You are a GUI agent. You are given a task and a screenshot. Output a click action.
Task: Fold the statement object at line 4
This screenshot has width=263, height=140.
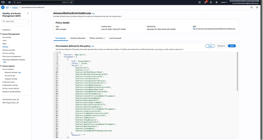(58, 59)
